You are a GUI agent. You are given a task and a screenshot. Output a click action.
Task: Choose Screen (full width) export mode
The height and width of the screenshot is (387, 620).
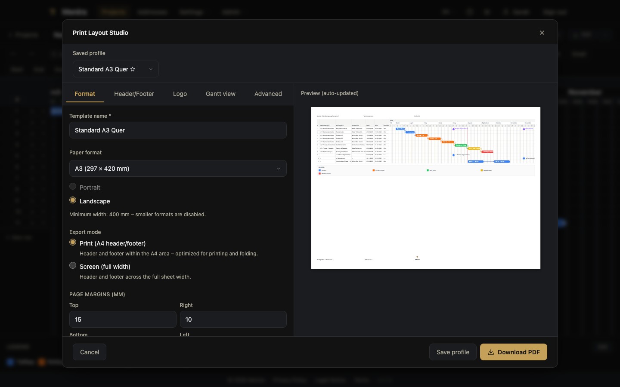[x=73, y=266]
